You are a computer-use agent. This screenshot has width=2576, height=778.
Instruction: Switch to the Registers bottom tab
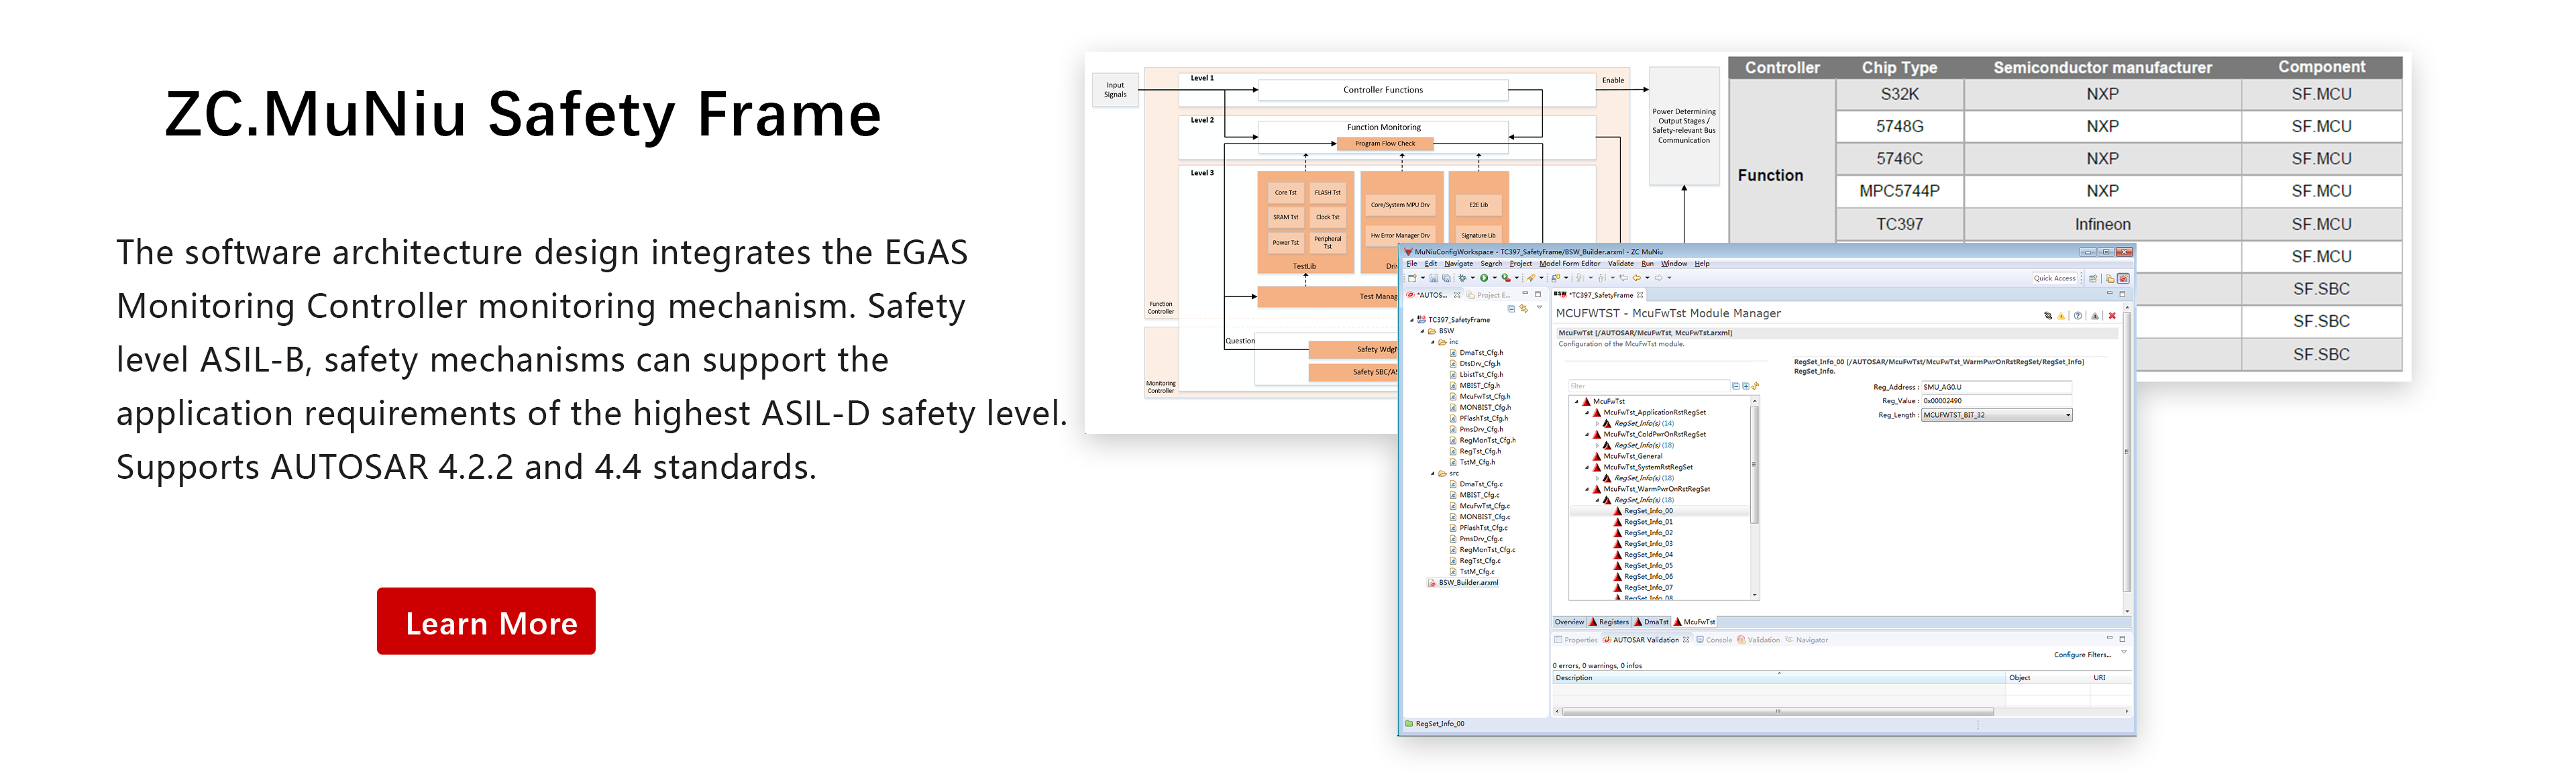[x=1609, y=622]
